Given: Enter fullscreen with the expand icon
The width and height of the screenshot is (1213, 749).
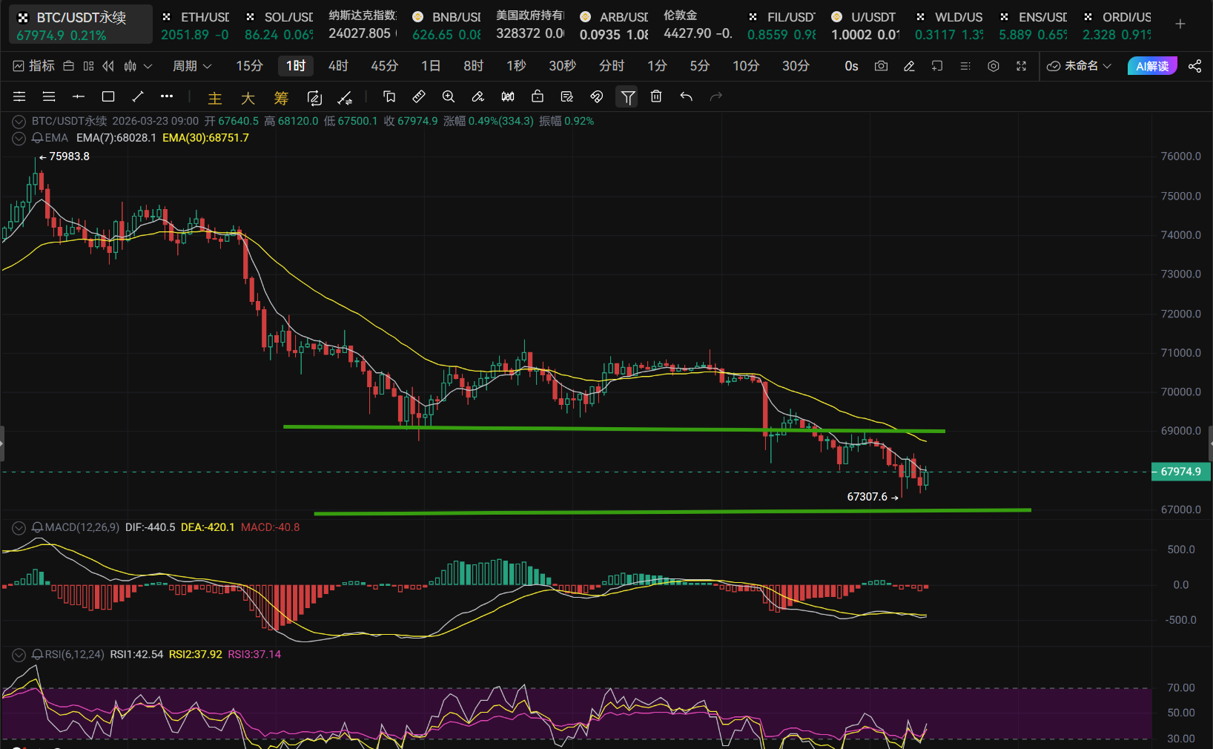Looking at the screenshot, I should [1021, 66].
